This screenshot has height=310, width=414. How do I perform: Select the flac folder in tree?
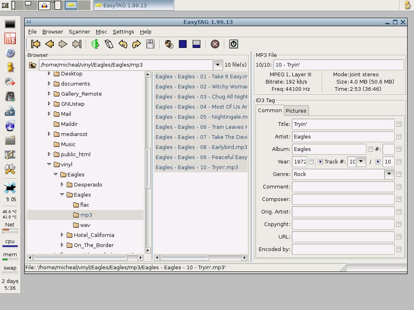point(84,205)
